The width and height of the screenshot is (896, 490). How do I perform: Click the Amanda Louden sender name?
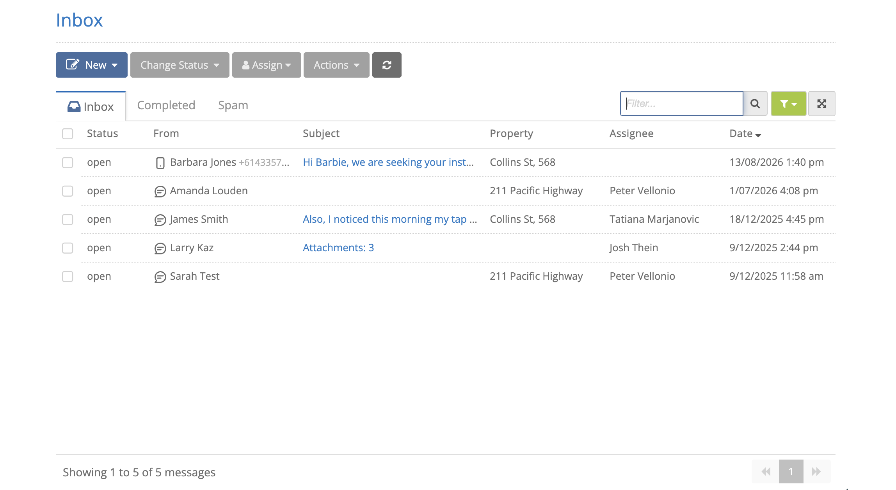click(209, 191)
